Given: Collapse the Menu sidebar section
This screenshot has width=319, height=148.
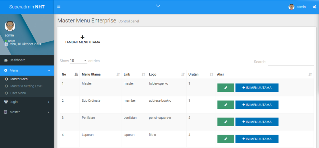Looking at the screenshot, I should (x=27, y=71).
